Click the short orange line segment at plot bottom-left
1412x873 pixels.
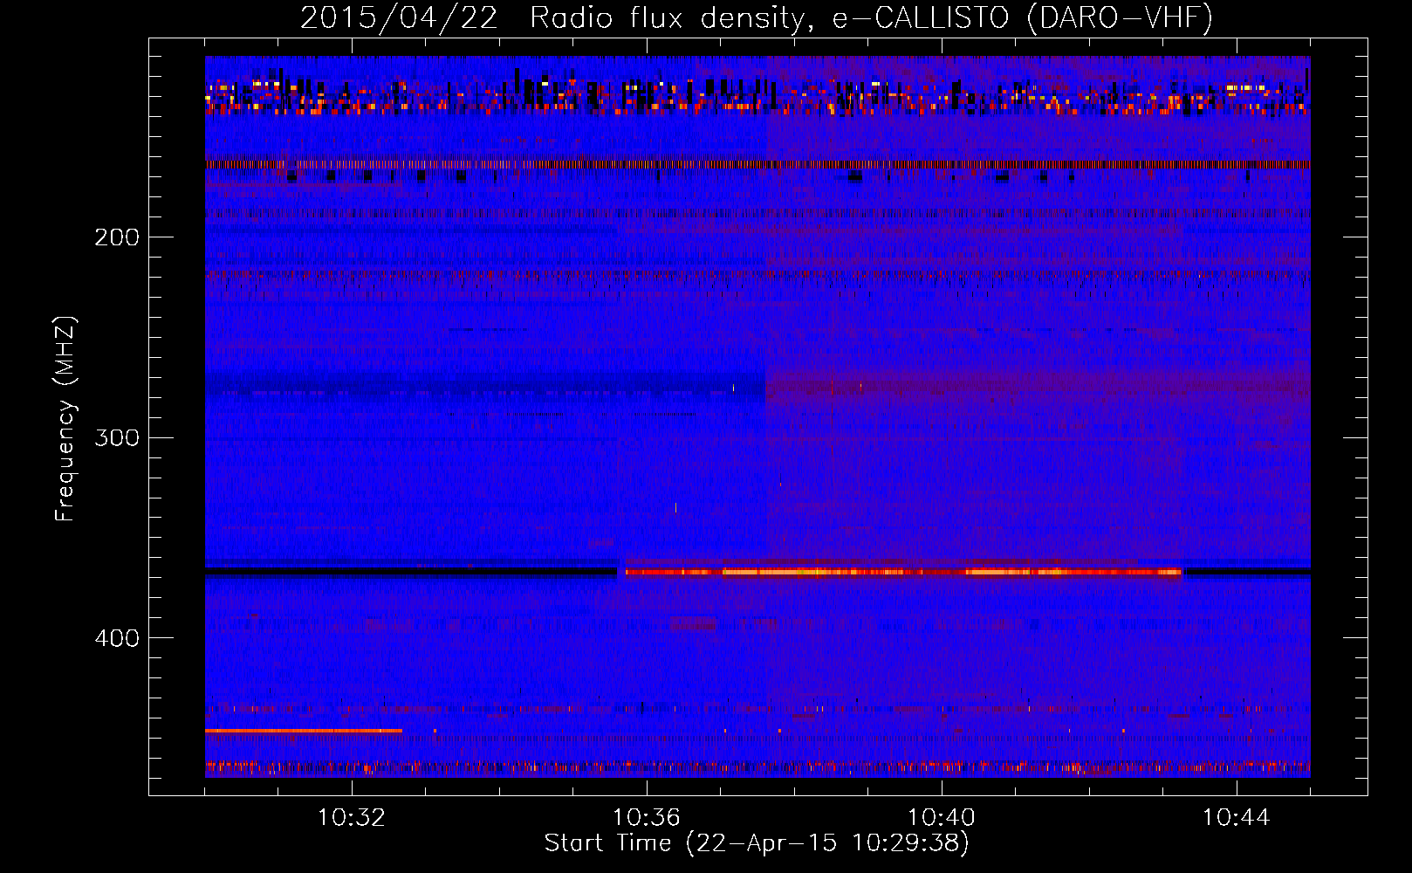(x=304, y=731)
